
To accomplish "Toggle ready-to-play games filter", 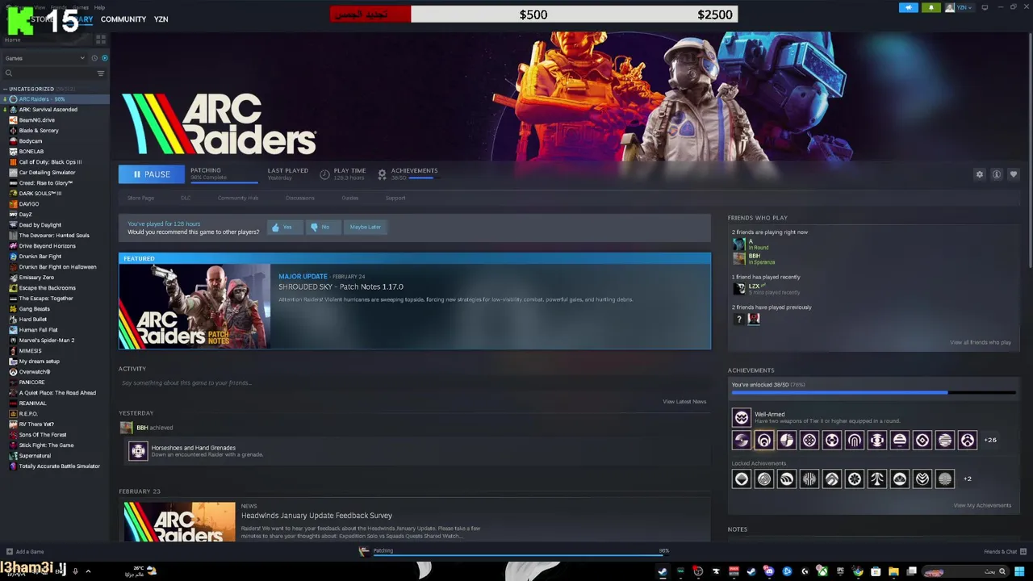I will [x=104, y=58].
